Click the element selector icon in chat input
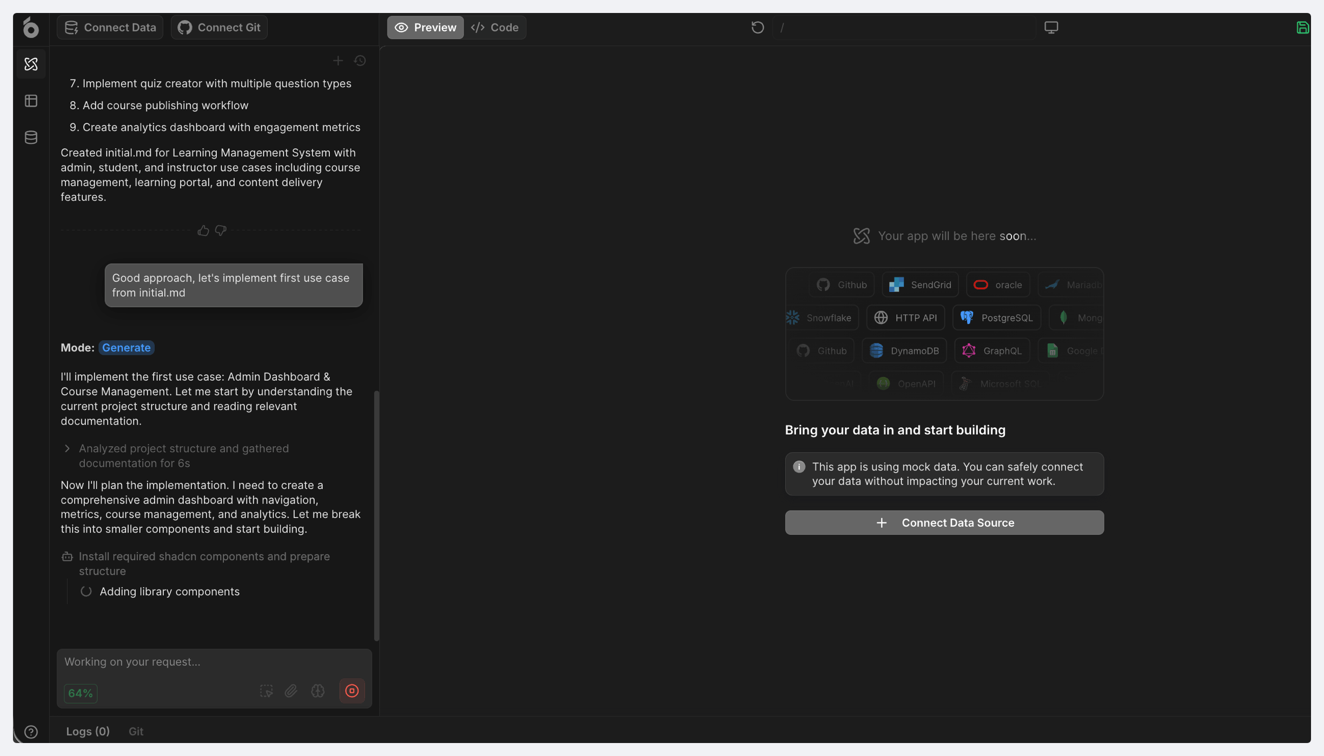Screen dimensions: 1324x756 click(266, 691)
